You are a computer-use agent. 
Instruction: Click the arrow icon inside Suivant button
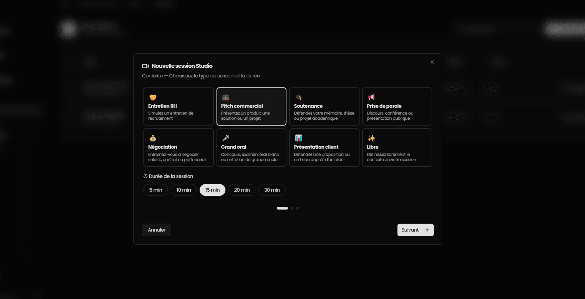(x=427, y=230)
